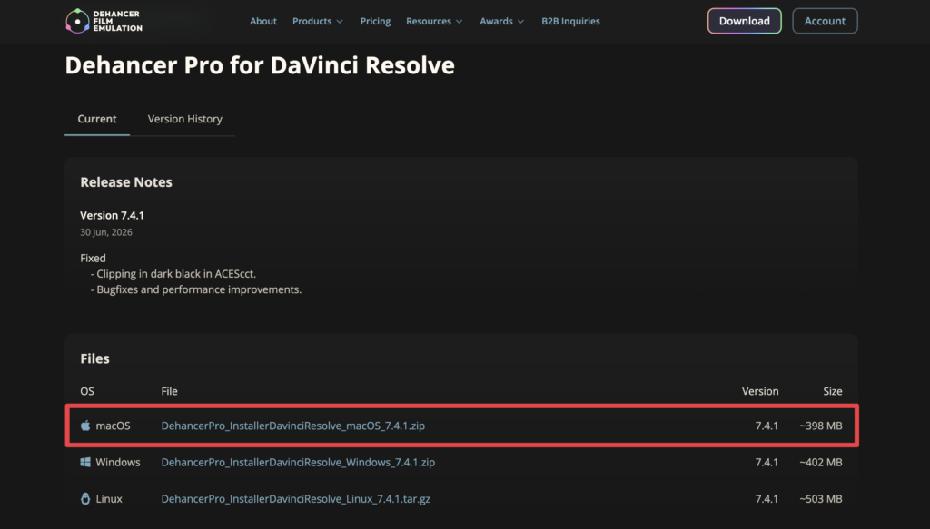Click the Apple macOS icon
Screen dimensions: 930x529
click(85, 426)
